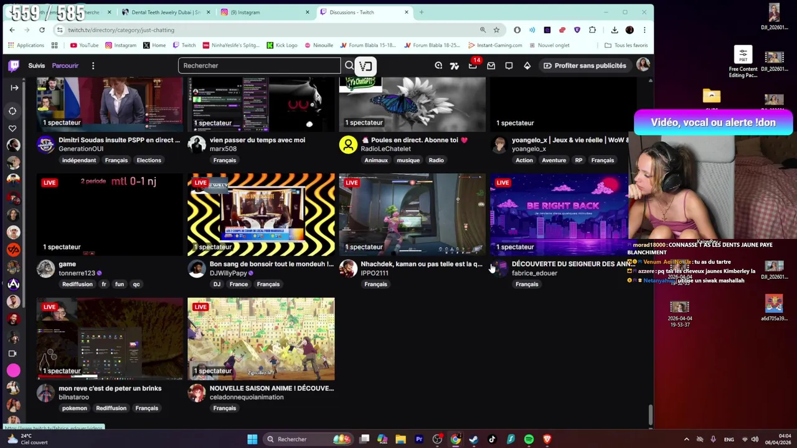This screenshot has width=797, height=448.
Task: Switch to the Suivis tab
Action: point(36,65)
